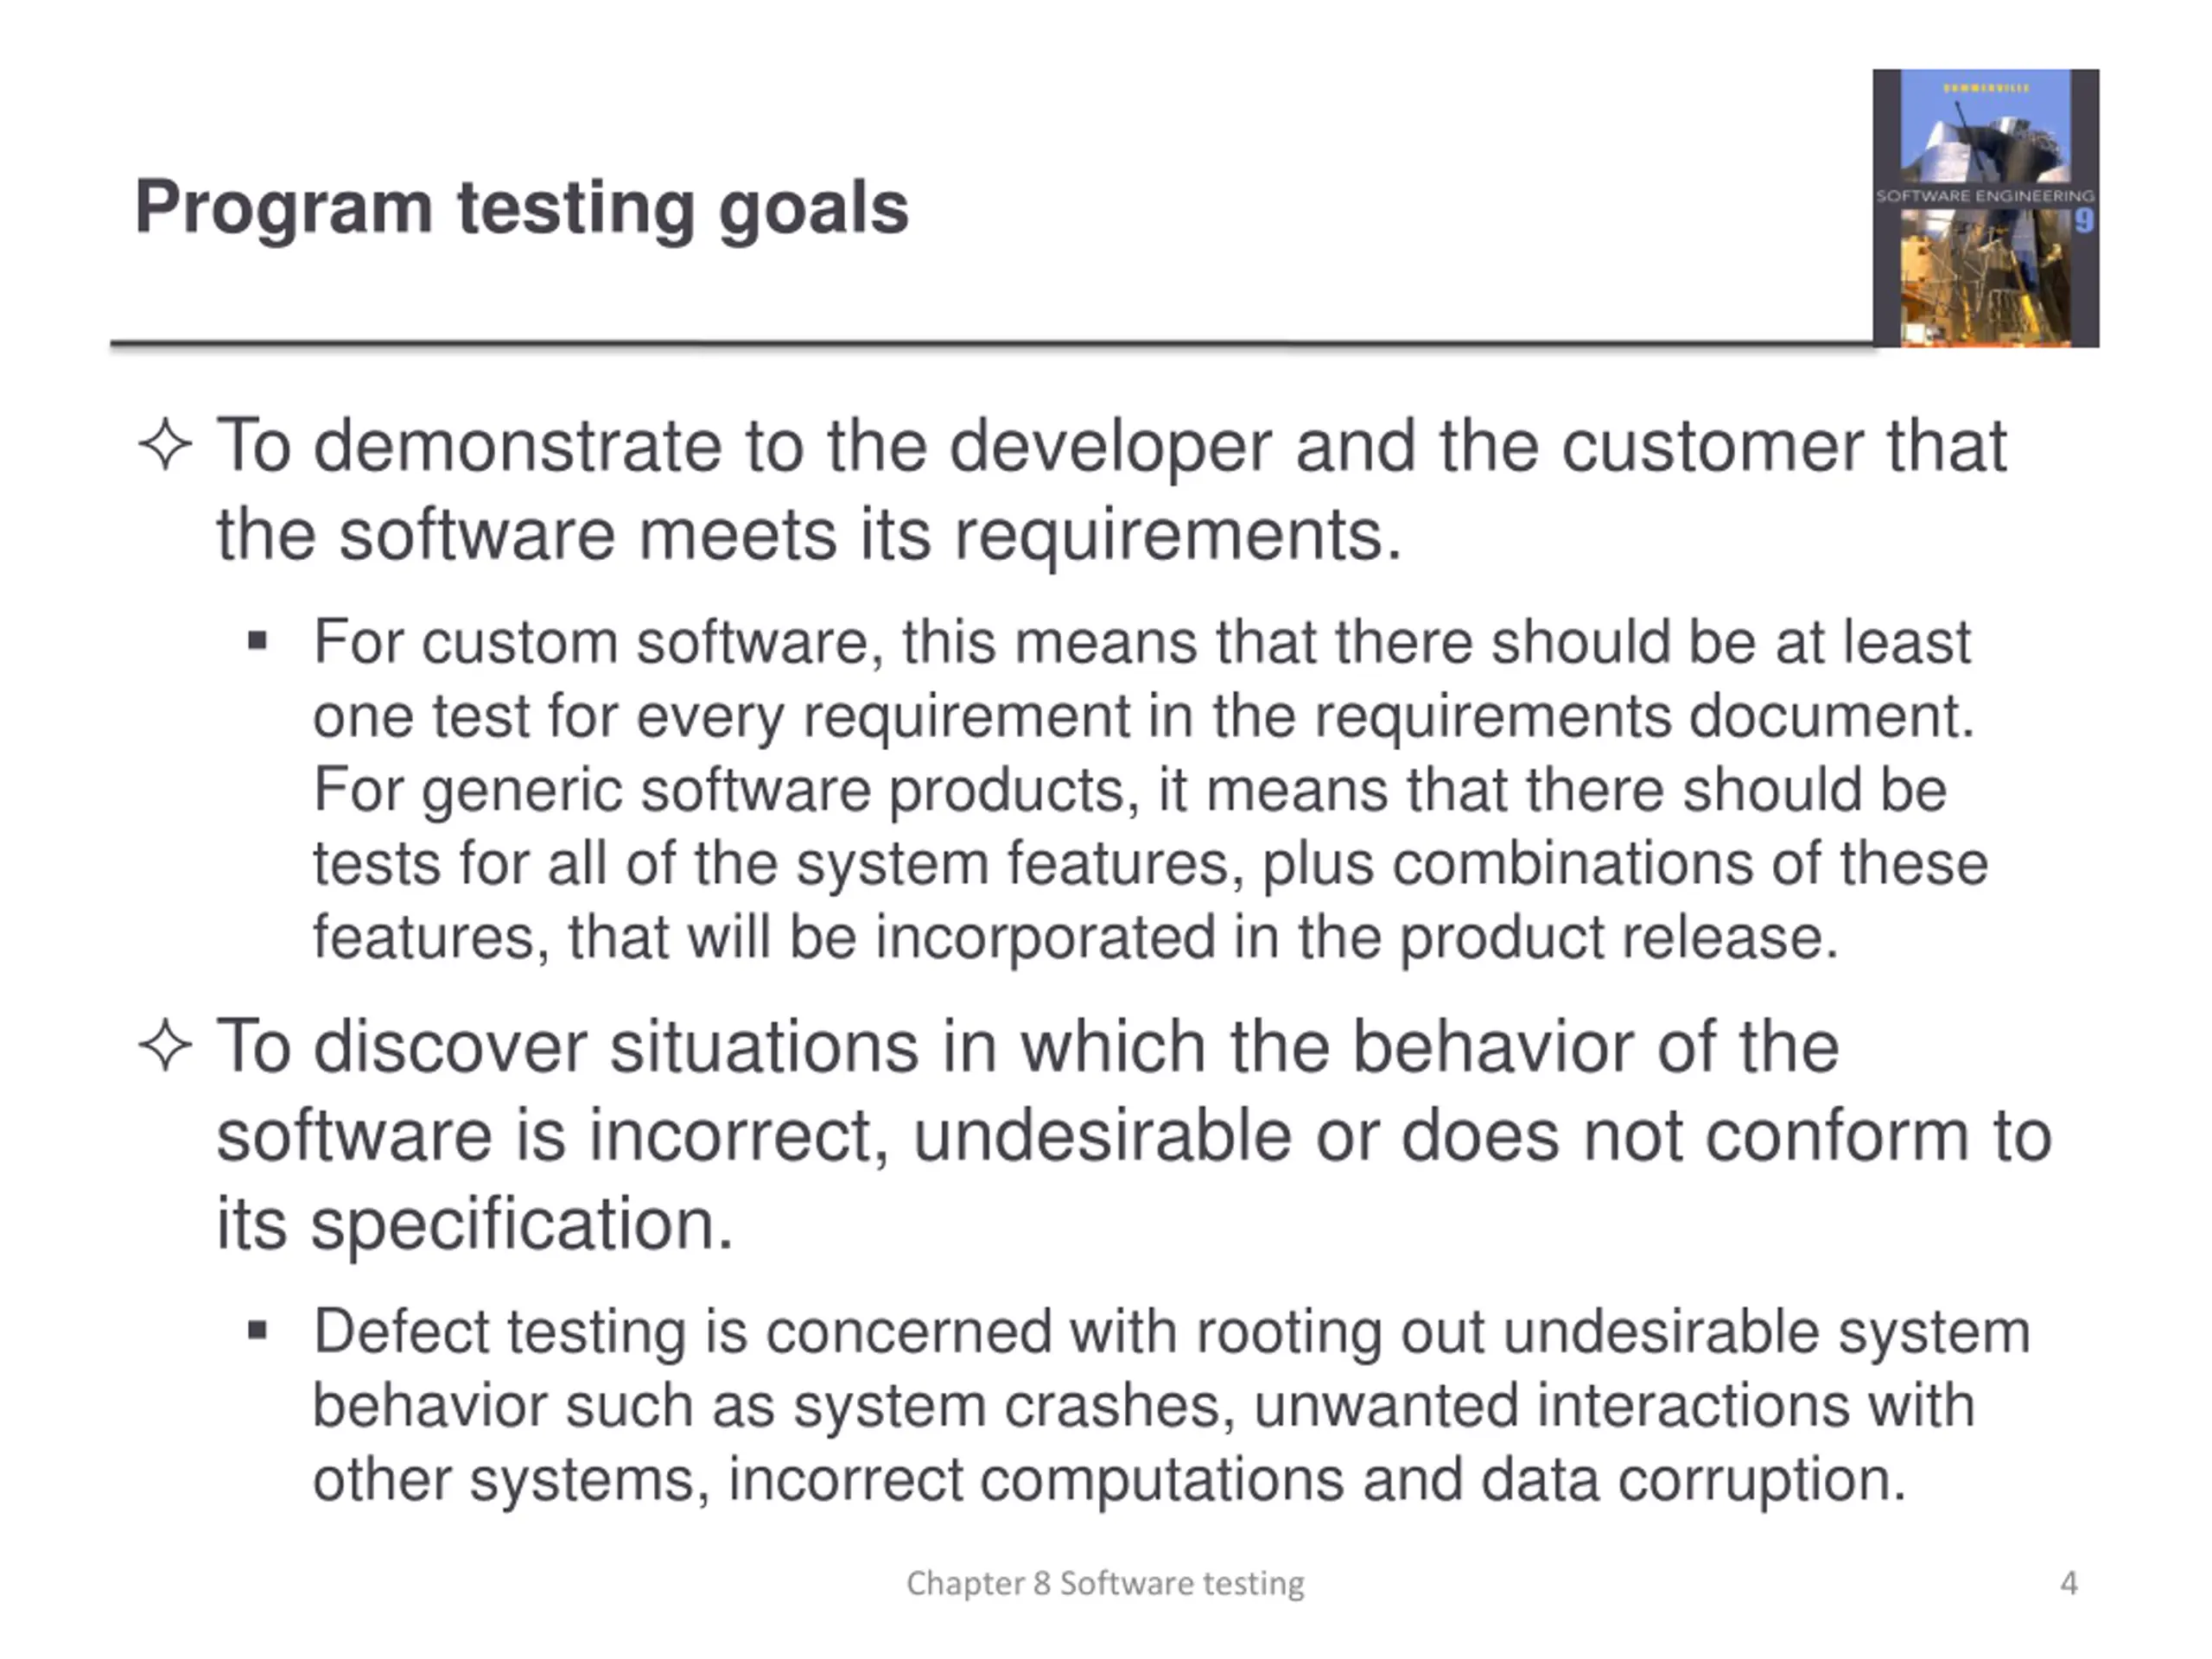Click the horizontal divider line under the title

coord(991,344)
